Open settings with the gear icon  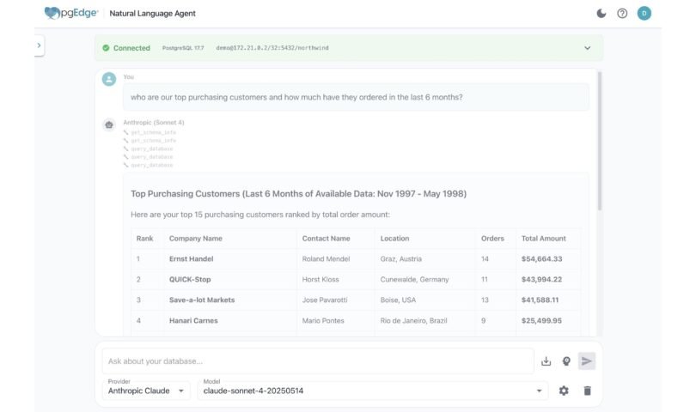coord(564,391)
